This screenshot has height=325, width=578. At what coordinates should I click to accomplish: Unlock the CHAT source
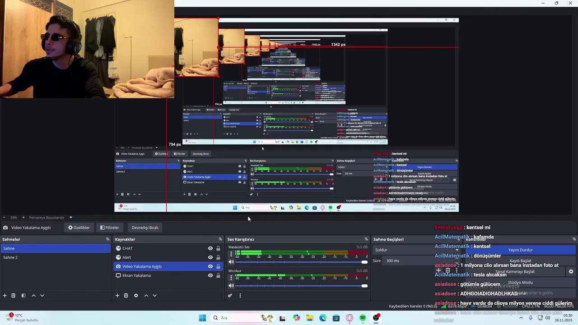pyautogui.click(x=218, y=248)
